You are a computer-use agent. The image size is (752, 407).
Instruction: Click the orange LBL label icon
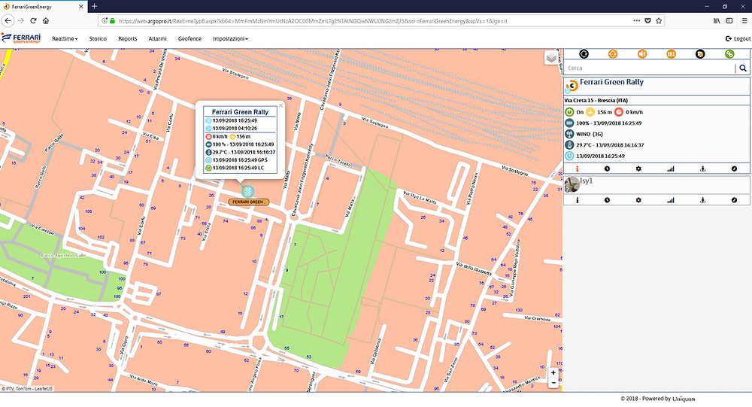pos(671,54)
